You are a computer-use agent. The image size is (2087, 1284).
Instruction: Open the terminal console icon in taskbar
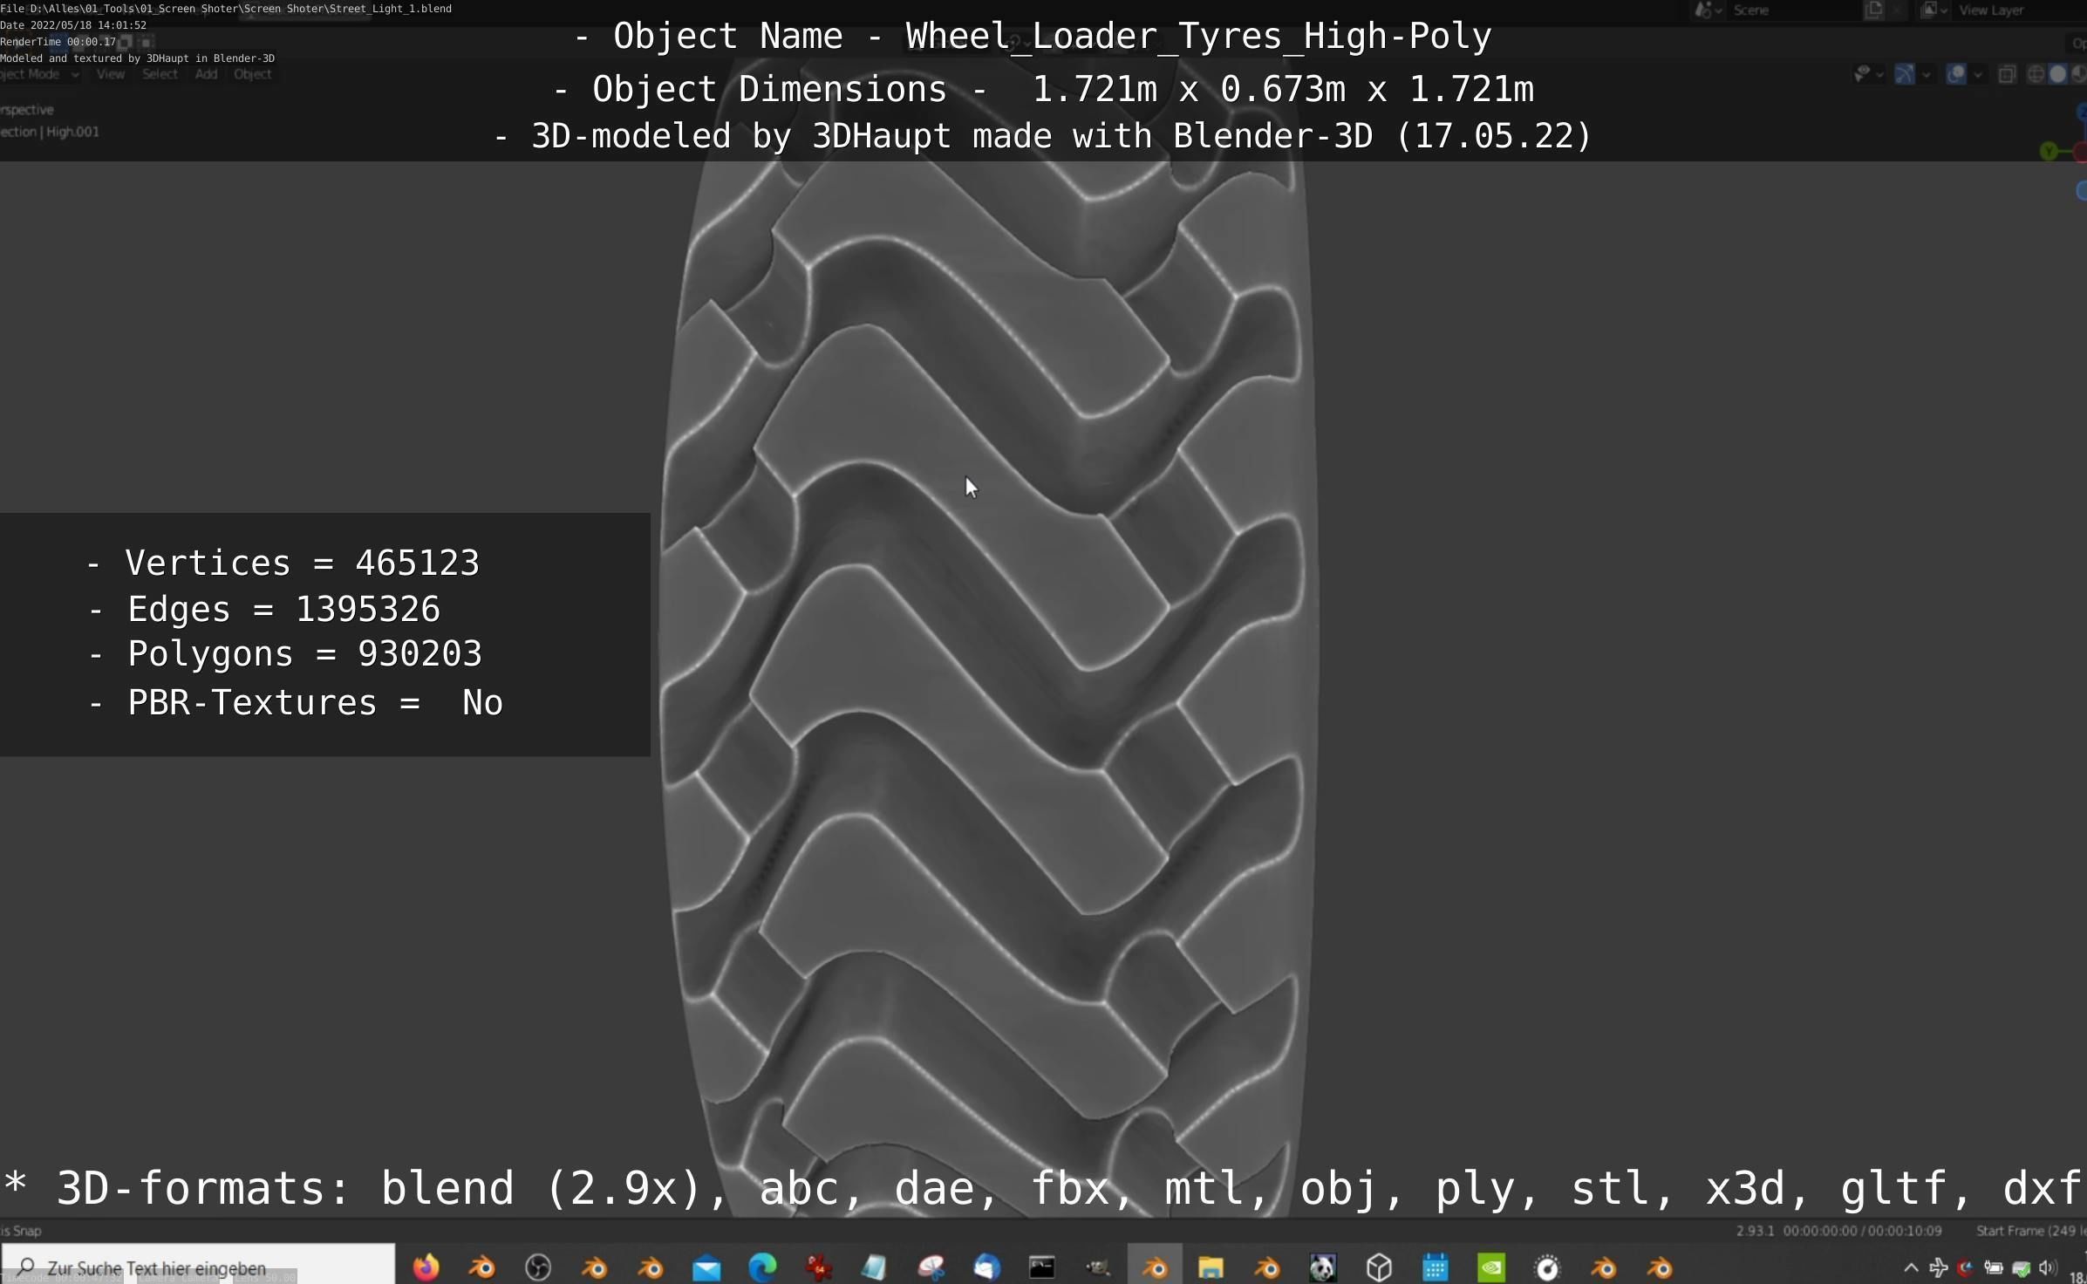coord(1042,1267)
